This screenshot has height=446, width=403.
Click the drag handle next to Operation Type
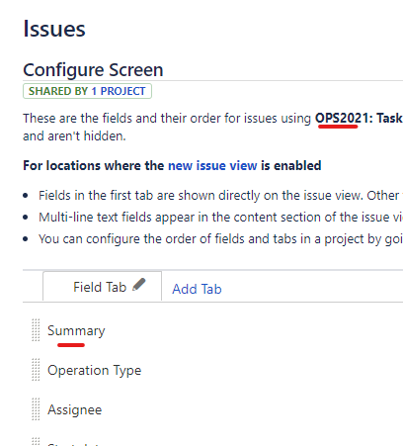pos(36,370)
